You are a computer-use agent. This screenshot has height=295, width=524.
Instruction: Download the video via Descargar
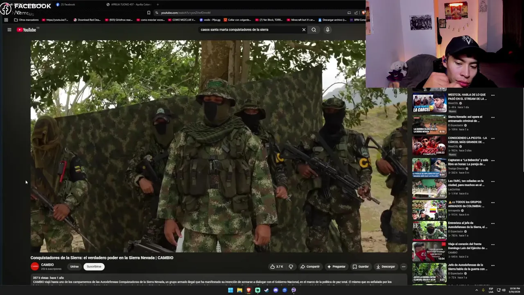[386, 267]
